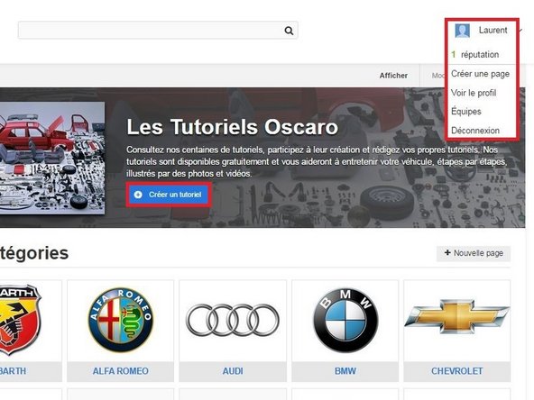Switch to the Afficher tab

393,76
